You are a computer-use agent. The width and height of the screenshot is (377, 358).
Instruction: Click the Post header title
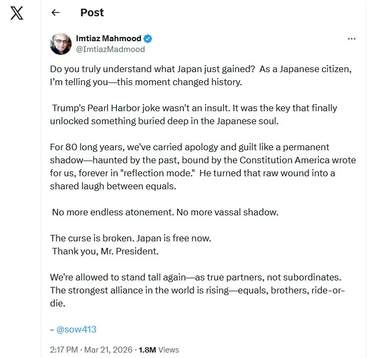tap(92, 13)
